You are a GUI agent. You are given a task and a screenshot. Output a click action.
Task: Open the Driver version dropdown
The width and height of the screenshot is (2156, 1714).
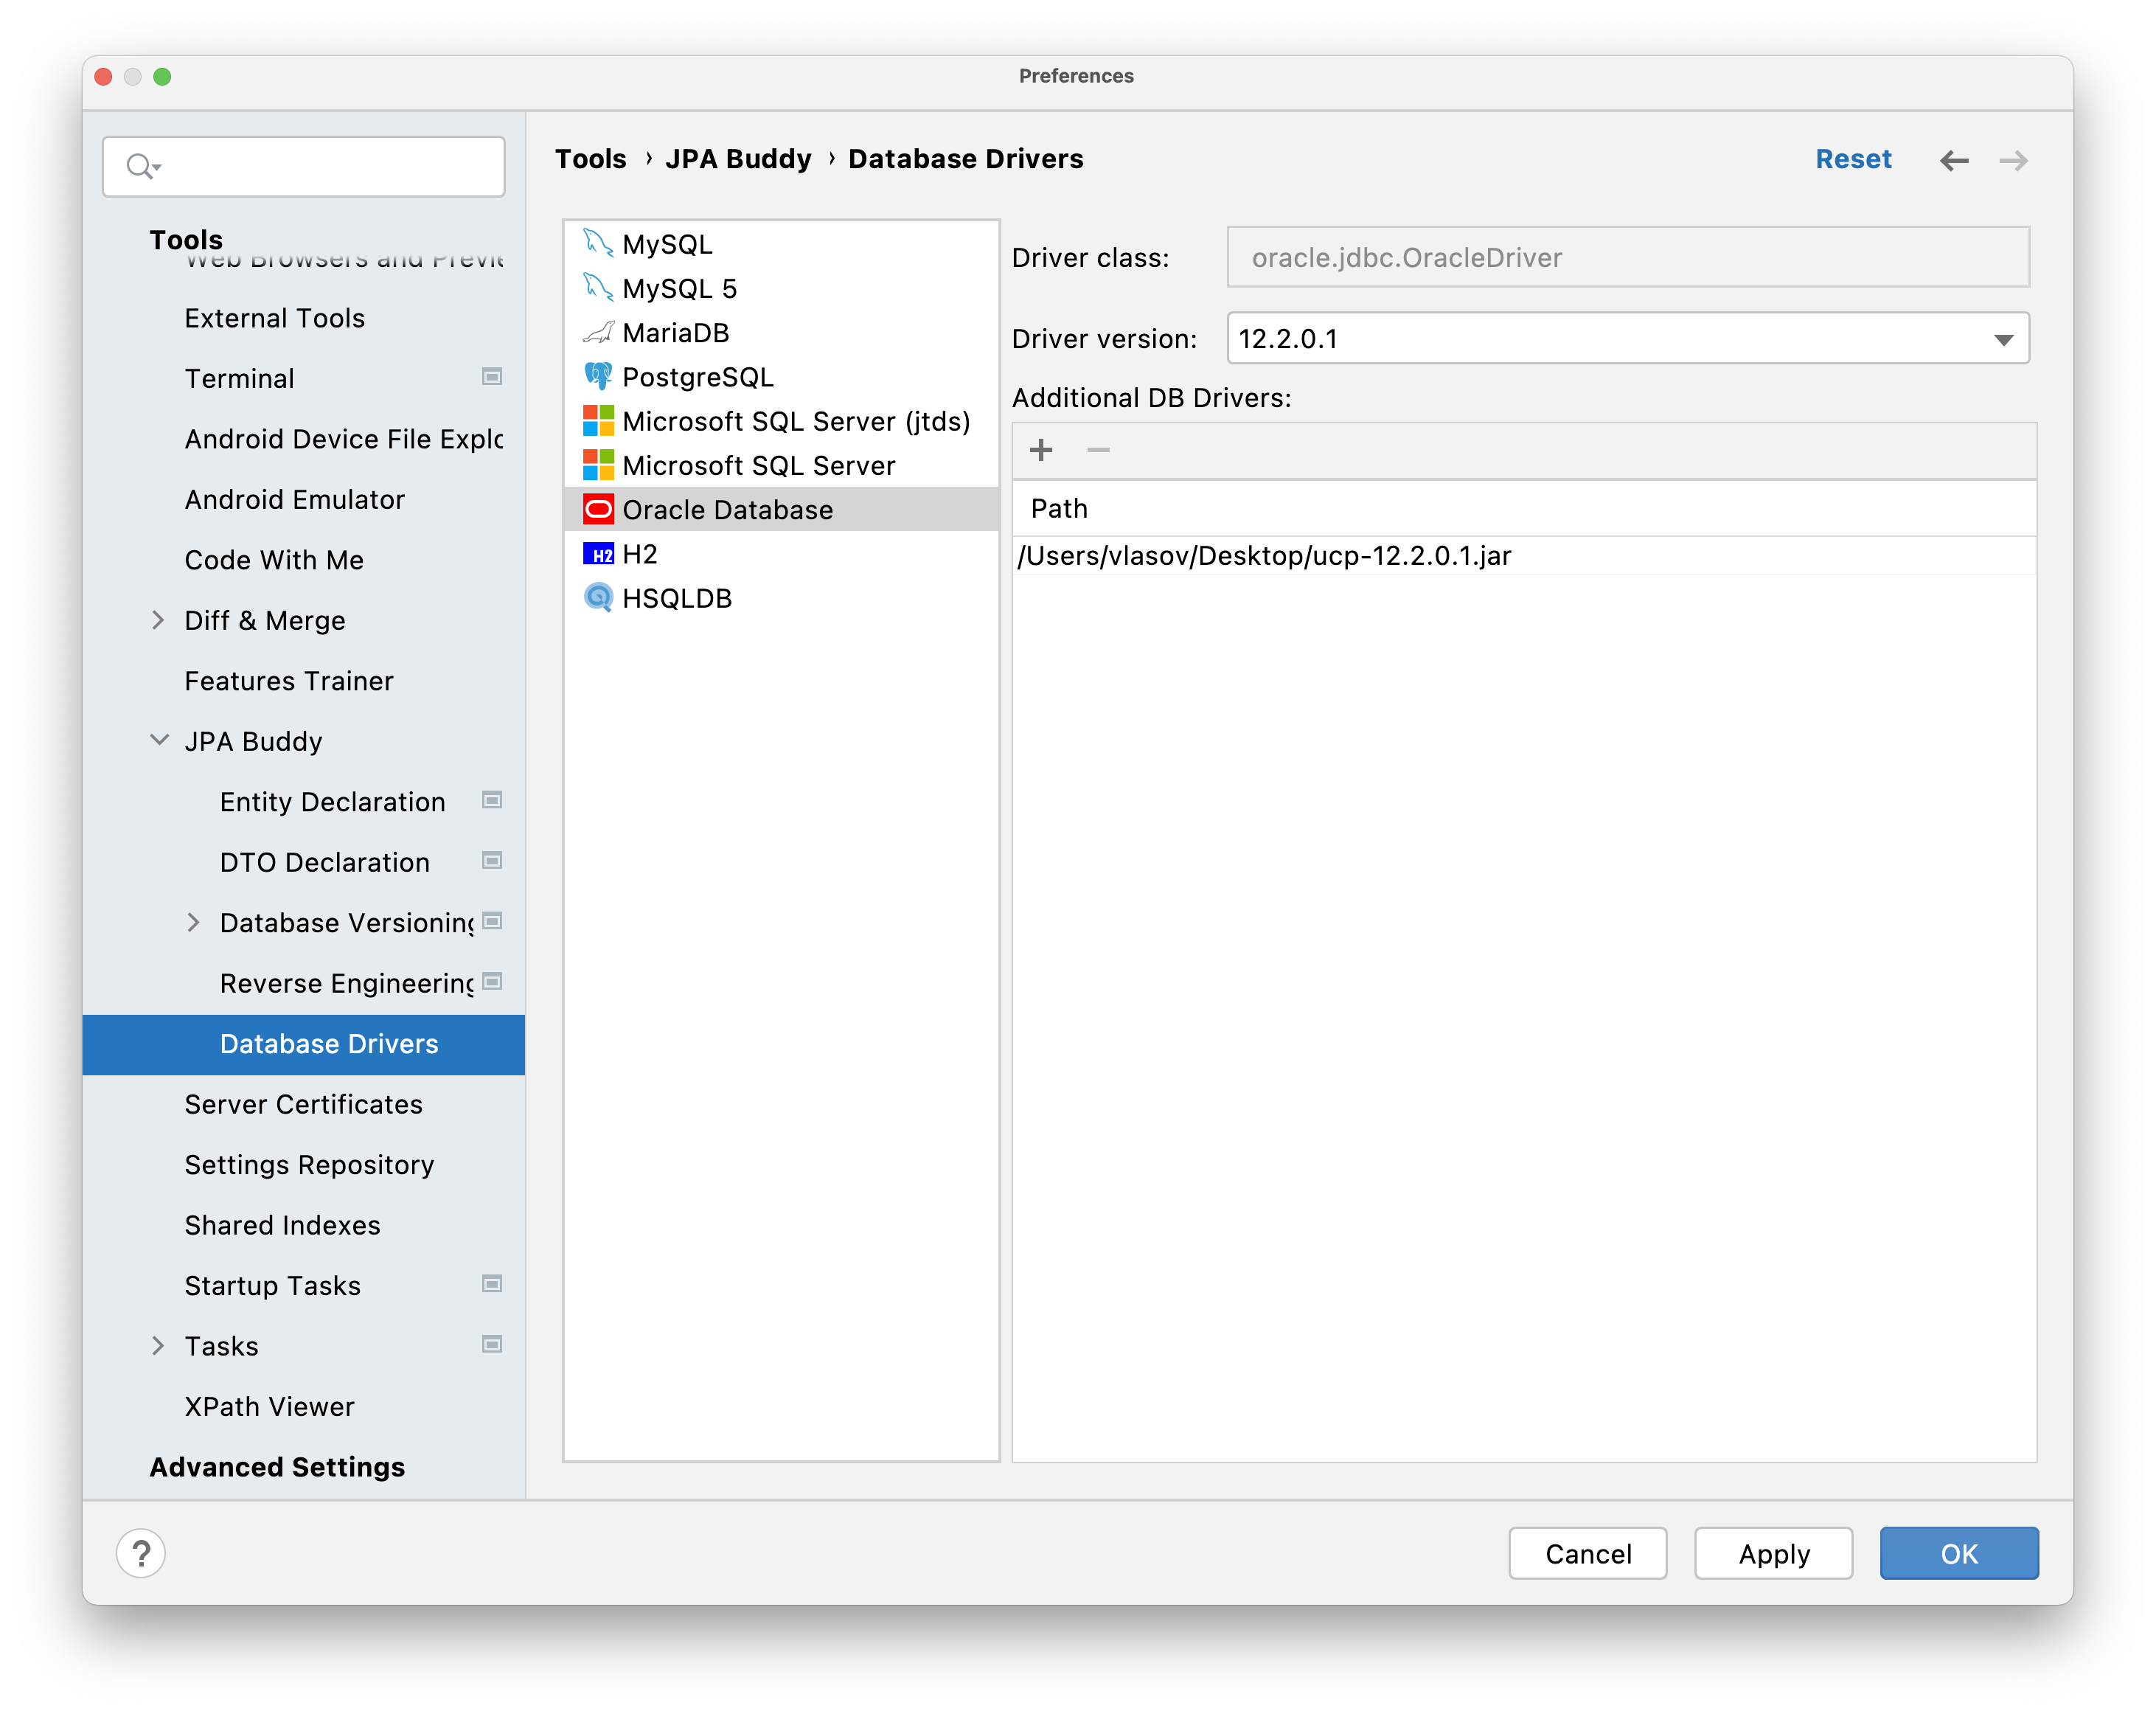2005,338
